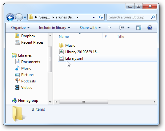The height and width of the screenshot is (131, 165).
Task: Click the Change your view icon
Action: click(x=122, y=28)
